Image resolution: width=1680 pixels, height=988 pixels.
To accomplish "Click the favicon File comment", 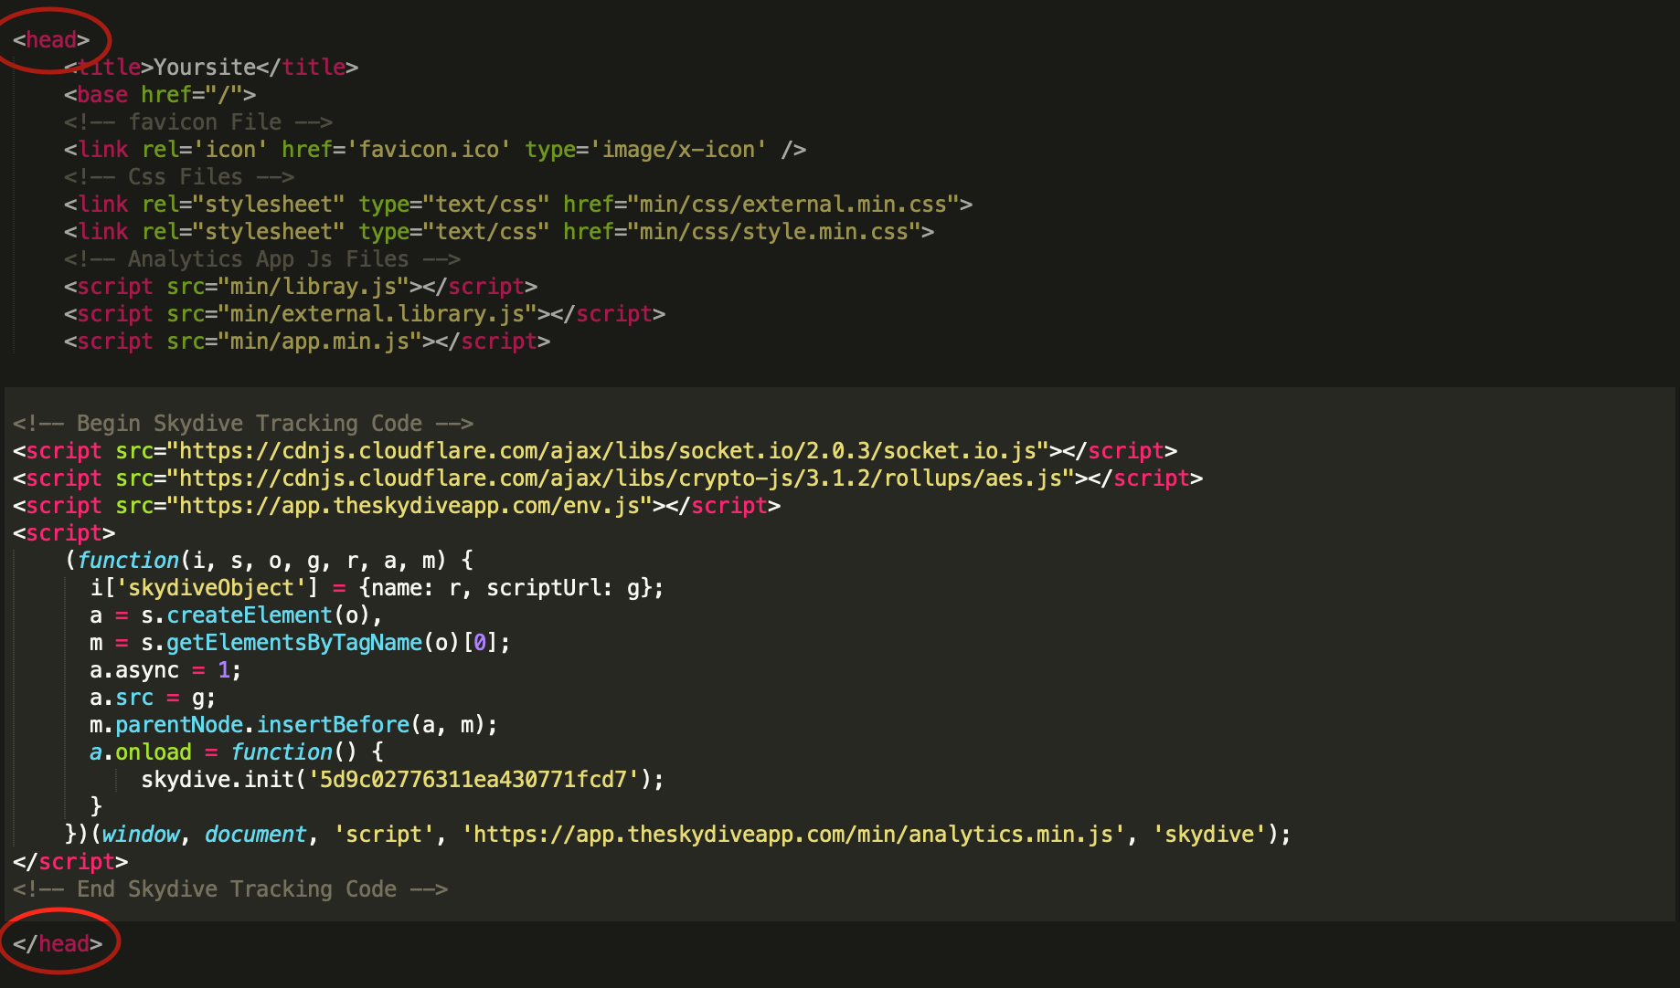I will click(x=198, y=121).
